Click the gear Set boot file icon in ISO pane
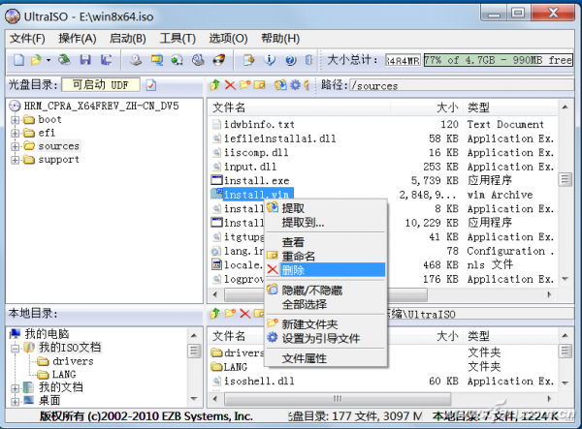The image size is (582, 429). point(295,85)
